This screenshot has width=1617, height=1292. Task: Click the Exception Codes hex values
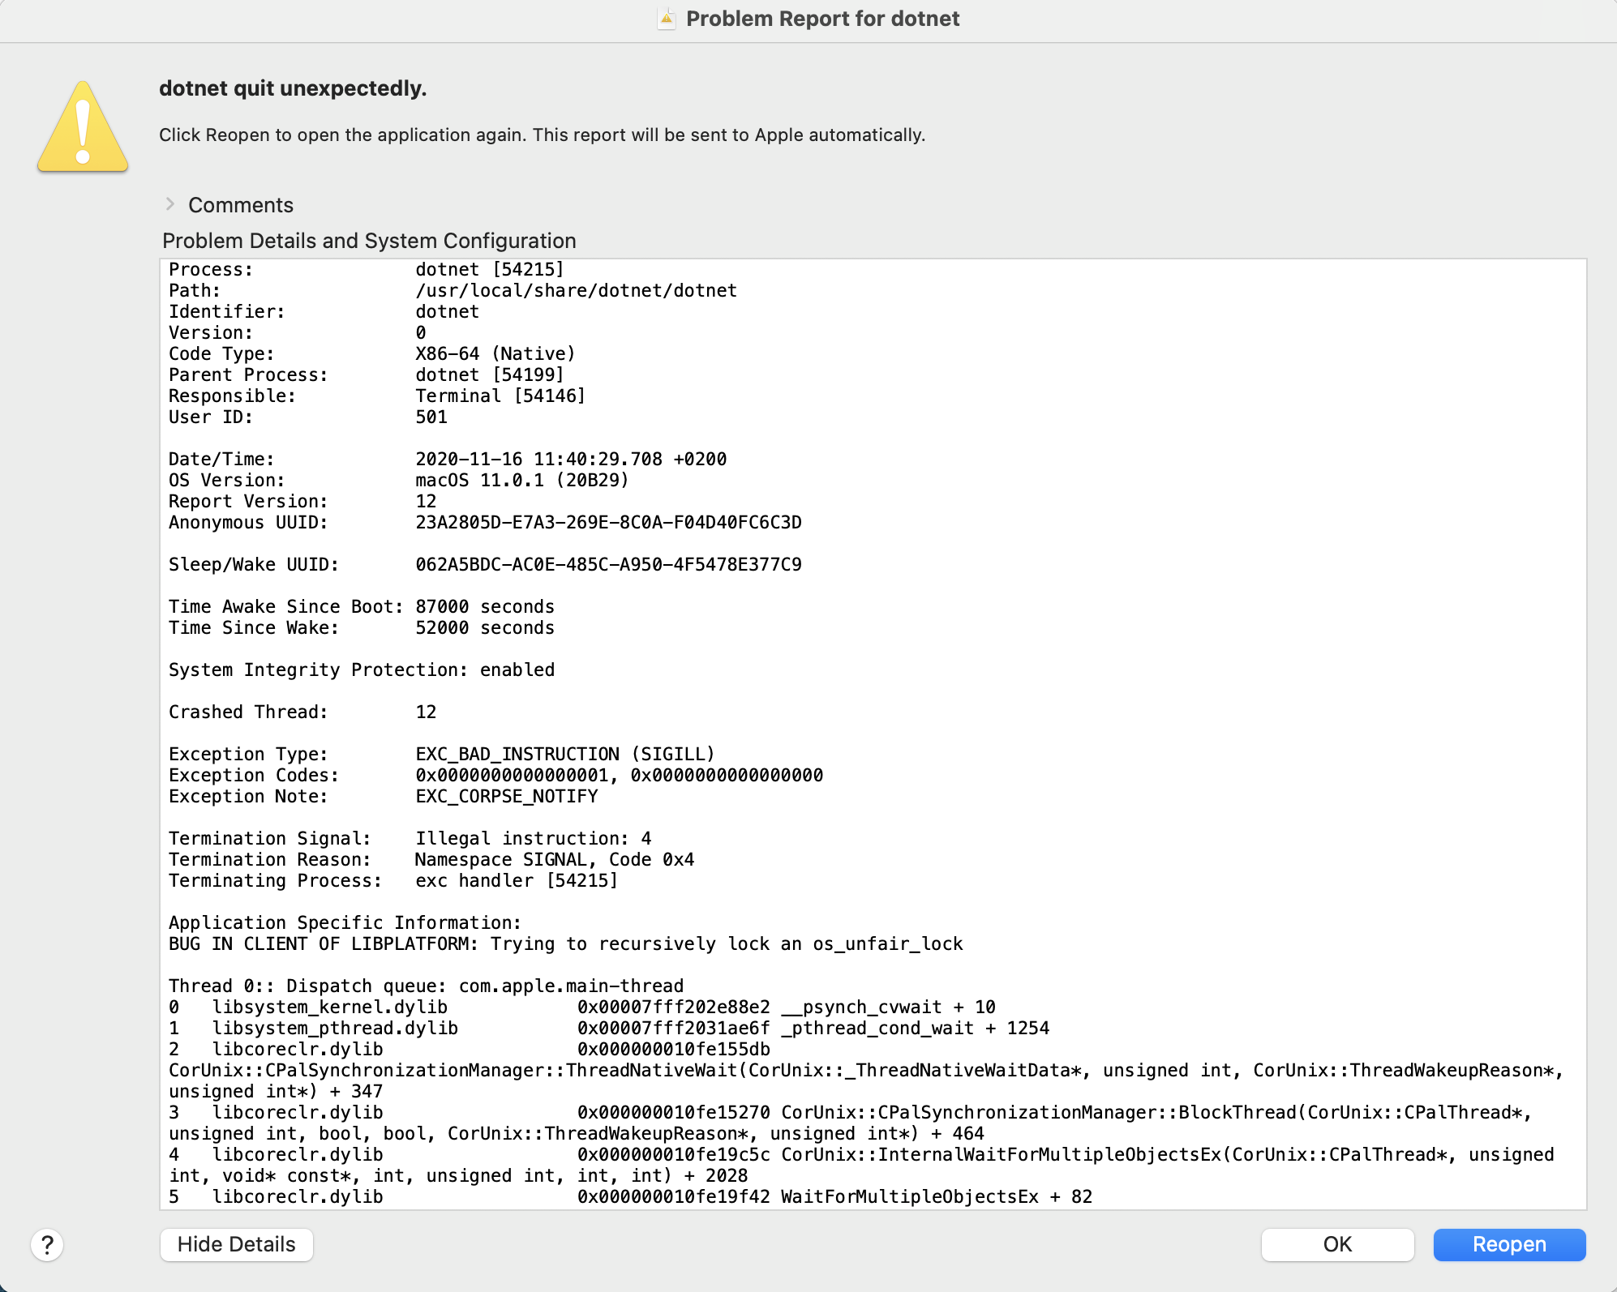point(620,775)
